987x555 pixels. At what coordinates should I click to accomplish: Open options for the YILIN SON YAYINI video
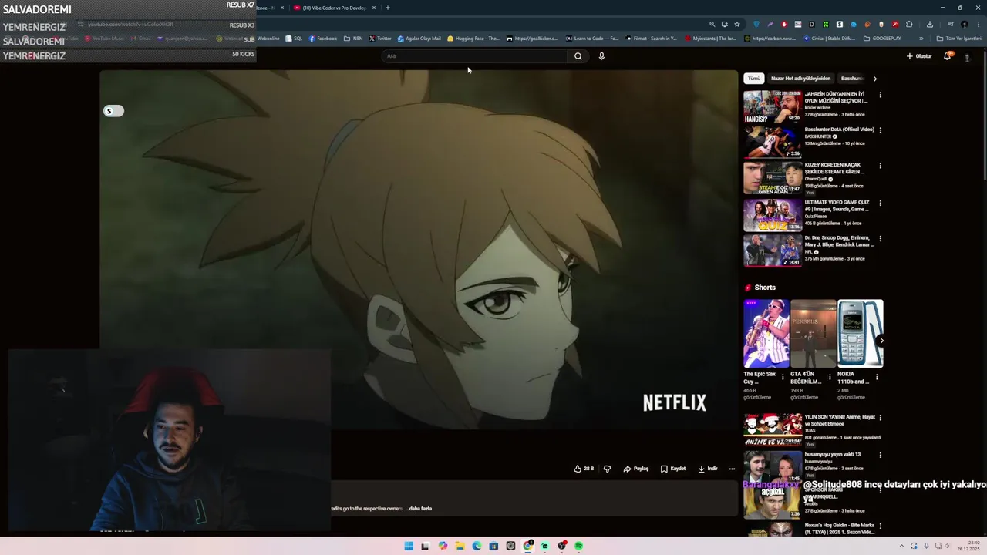click(x=880, y=418)
